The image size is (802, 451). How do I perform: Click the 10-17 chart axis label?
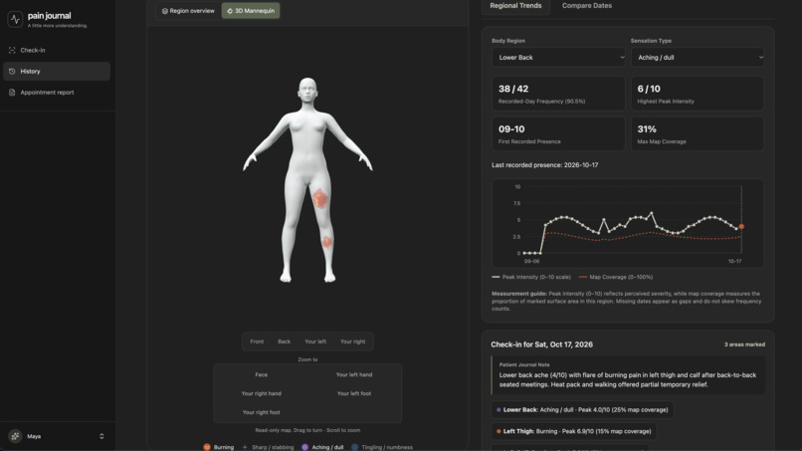pos(734,261)
